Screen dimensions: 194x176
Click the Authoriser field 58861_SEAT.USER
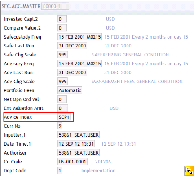(79, 153)
